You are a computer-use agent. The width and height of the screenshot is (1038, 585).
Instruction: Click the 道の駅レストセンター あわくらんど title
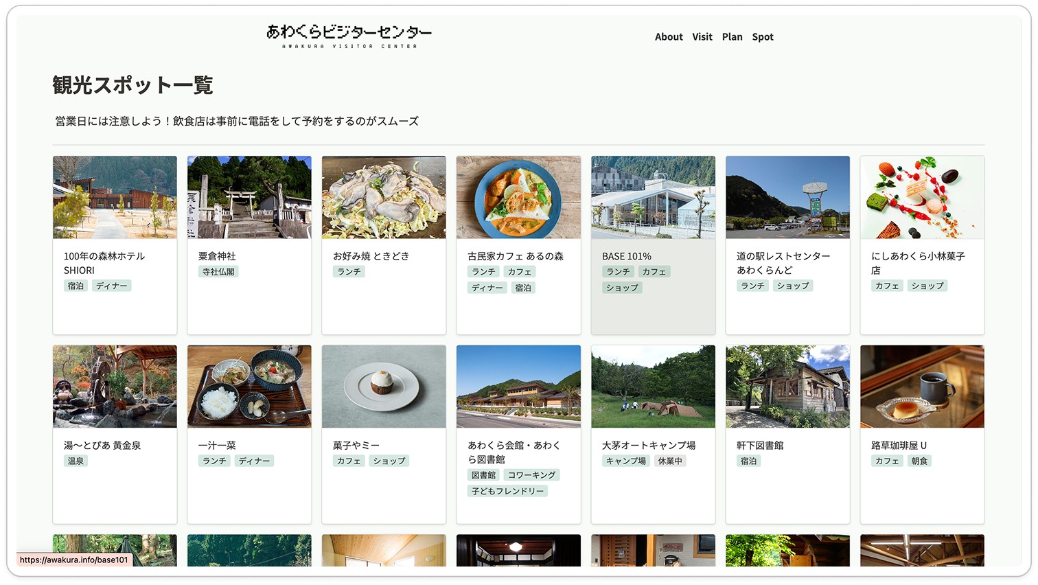[x=783, y=263]
